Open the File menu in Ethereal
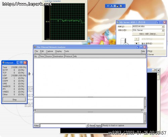 (36, 51)
